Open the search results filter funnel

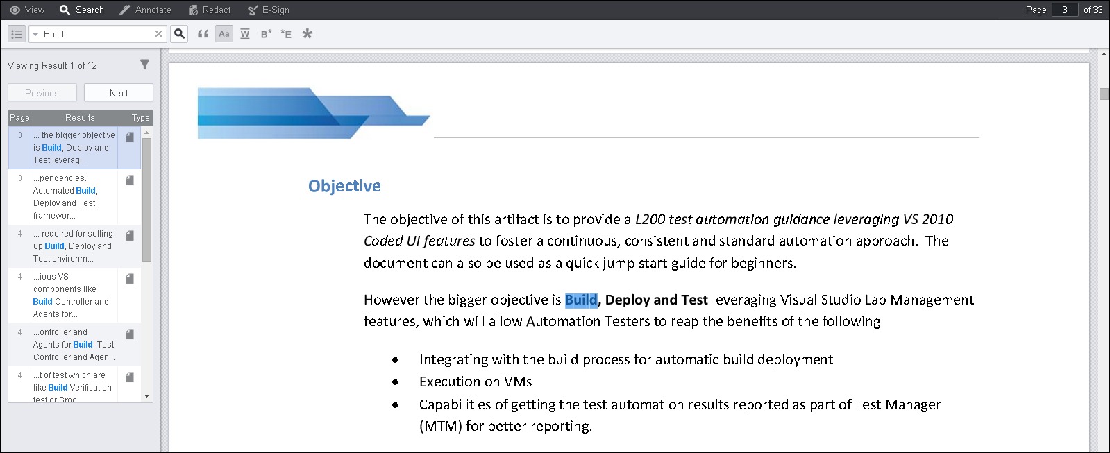pyautogui.click(x=144, y=65)
